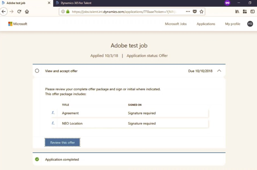257x170 pixels.
Task: Click the browser address bar URL
Action: point(124,12)
